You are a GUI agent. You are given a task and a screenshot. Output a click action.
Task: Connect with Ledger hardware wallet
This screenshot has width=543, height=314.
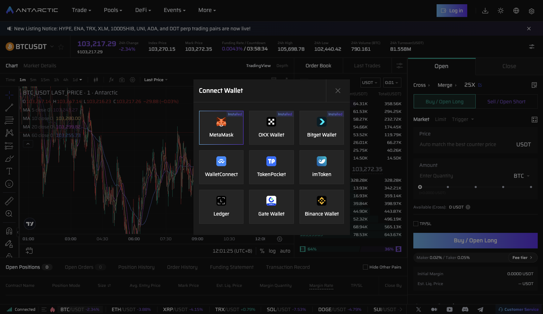coord(221,207)
